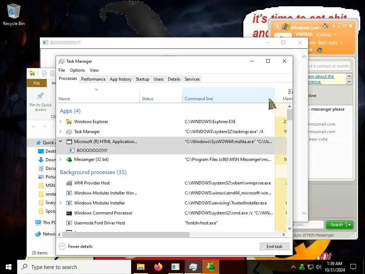Open the Options menu in Task Manager

point(77,70)
